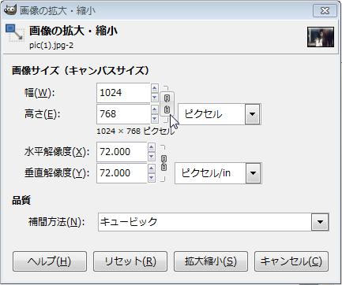The width and height of the screenshot is (342, 285).
Task: Decrease width with the down arrow
Action: (155, 98)
